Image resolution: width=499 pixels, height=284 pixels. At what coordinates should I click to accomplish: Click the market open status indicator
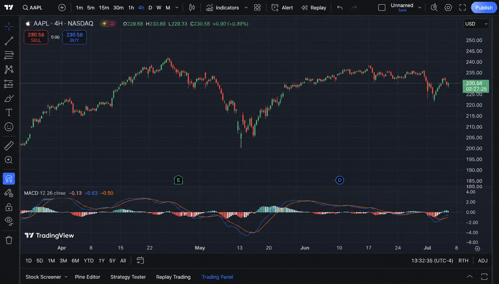[x=104, y=24]
